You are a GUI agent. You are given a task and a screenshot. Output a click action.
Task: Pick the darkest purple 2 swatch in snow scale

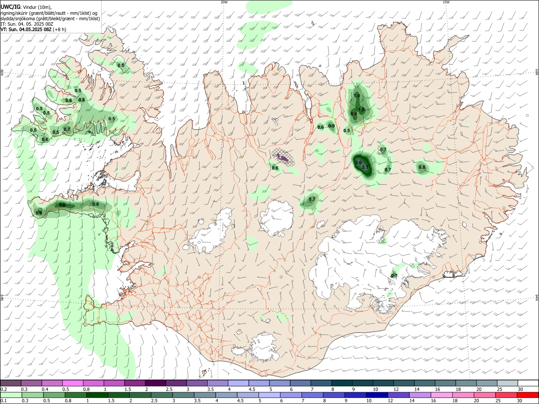click(155, 383)
